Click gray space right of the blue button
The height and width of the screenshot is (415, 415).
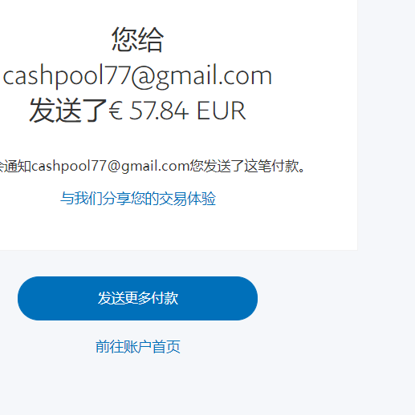[x=335, y=298]
